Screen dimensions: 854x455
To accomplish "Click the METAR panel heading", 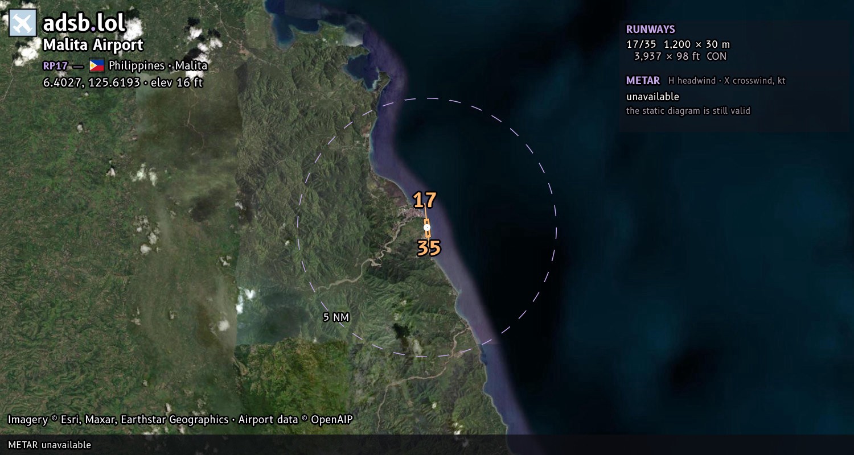I will coord(643,81).
